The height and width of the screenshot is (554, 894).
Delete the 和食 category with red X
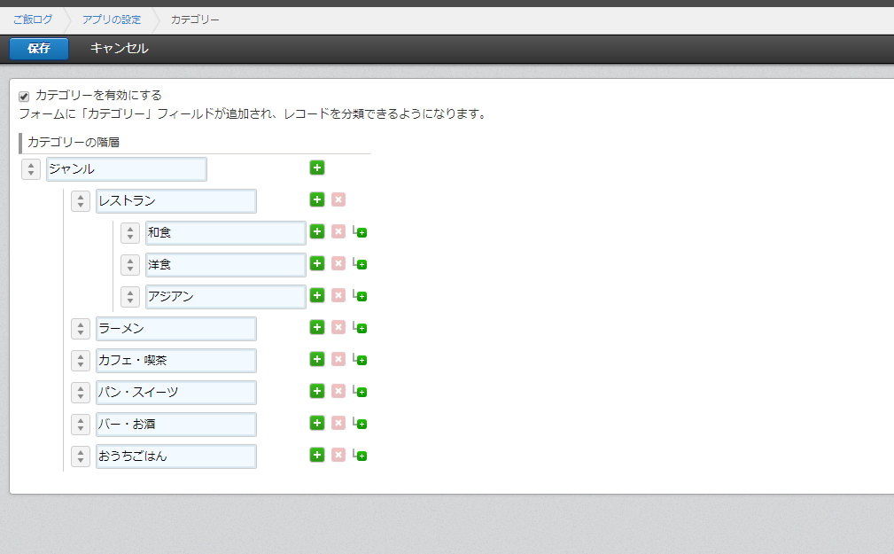[338, 231]
